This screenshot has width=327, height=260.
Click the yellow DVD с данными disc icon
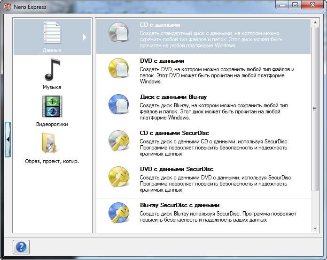point(118,68)
